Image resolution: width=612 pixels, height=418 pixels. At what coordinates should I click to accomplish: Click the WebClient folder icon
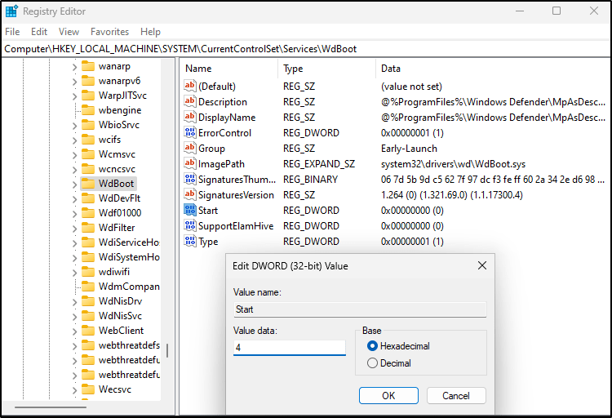pyautogui.click(x=87, y=331)
